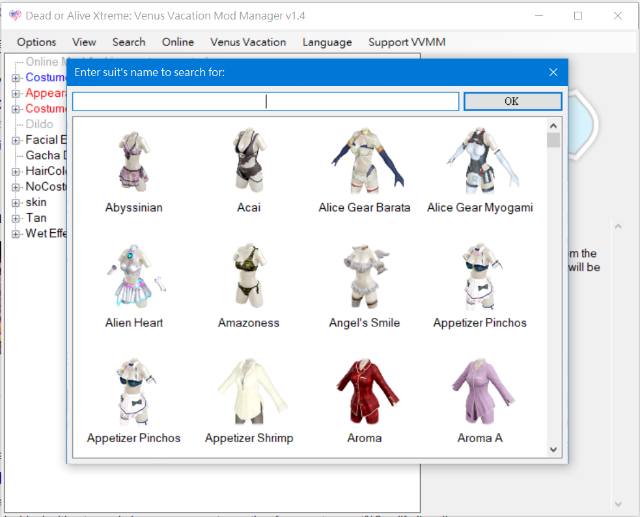The height and width of the screenshot is (517, 640).
Task: Select the Acai suit thumbnail
Action: click(249, 160)
